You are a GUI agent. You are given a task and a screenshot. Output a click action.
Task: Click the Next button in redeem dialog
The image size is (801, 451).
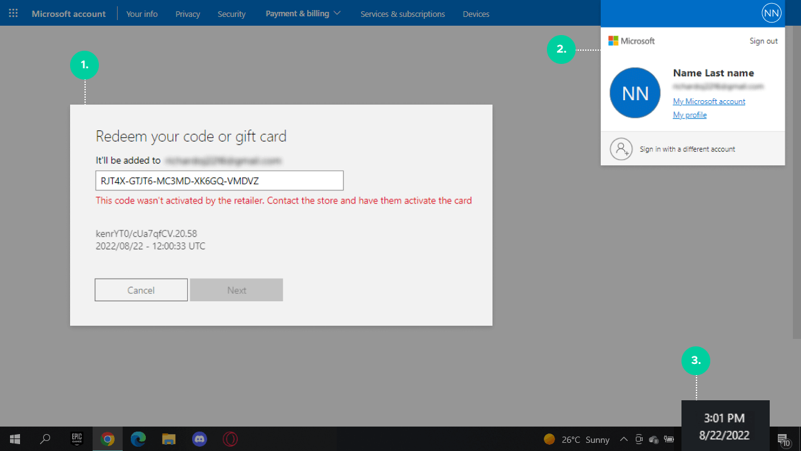coord(237,290)
